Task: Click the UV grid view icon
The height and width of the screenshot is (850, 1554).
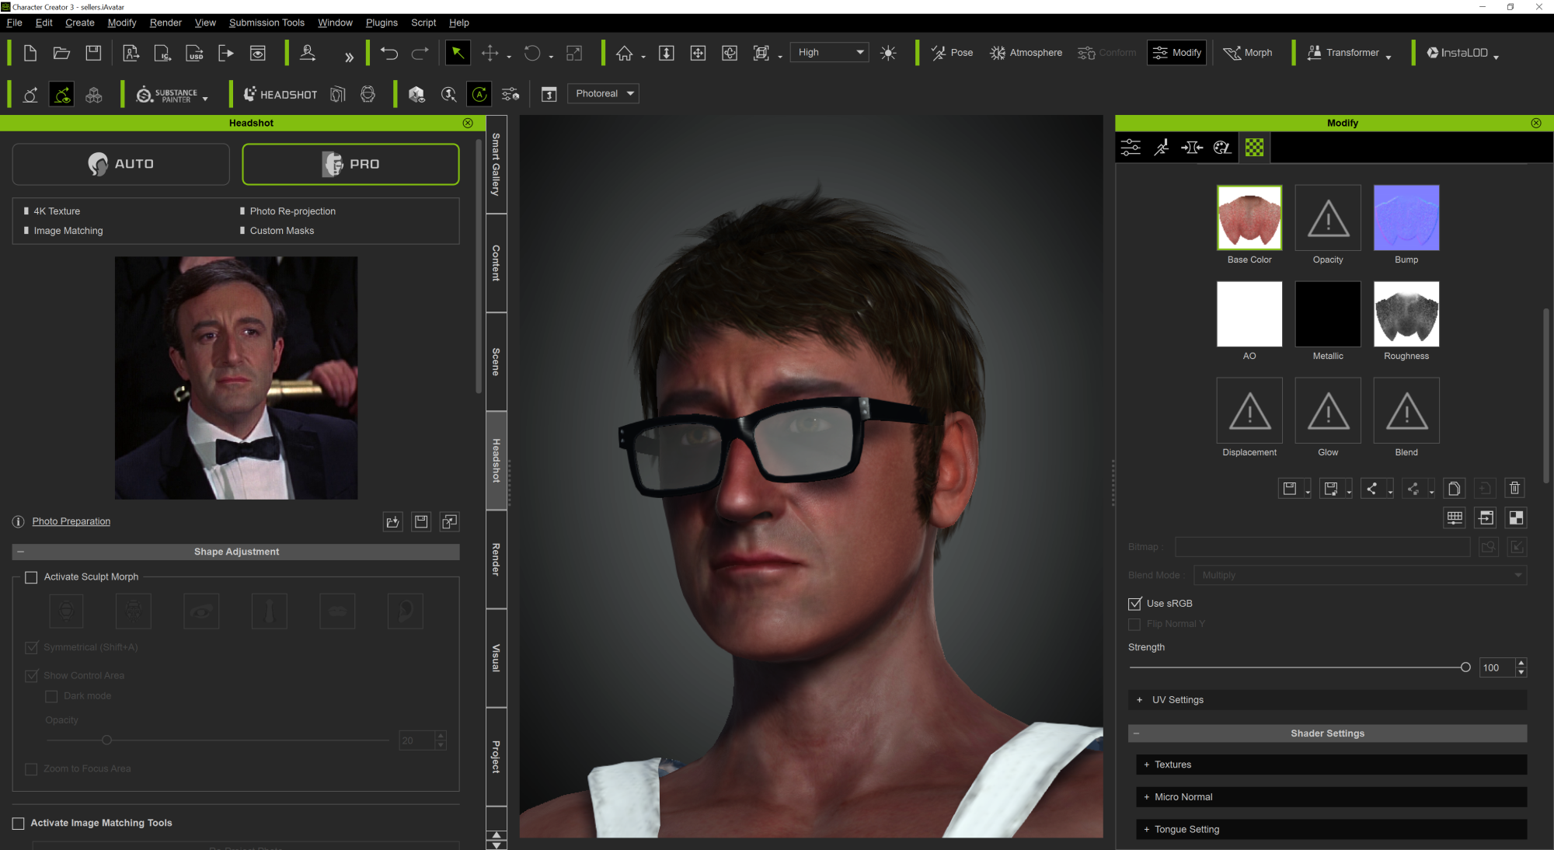Action: coord(1455,518)
